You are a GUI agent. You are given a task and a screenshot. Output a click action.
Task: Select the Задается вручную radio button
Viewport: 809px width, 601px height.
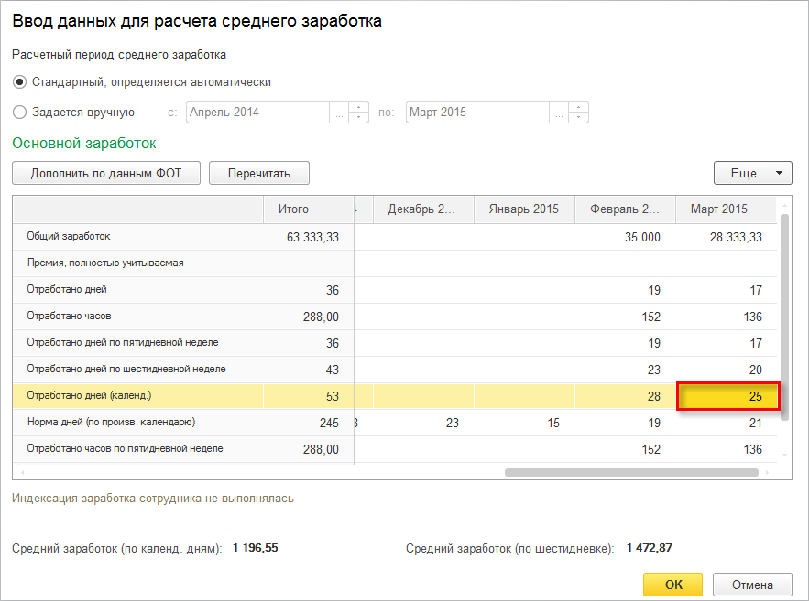[x=20, y=113]
